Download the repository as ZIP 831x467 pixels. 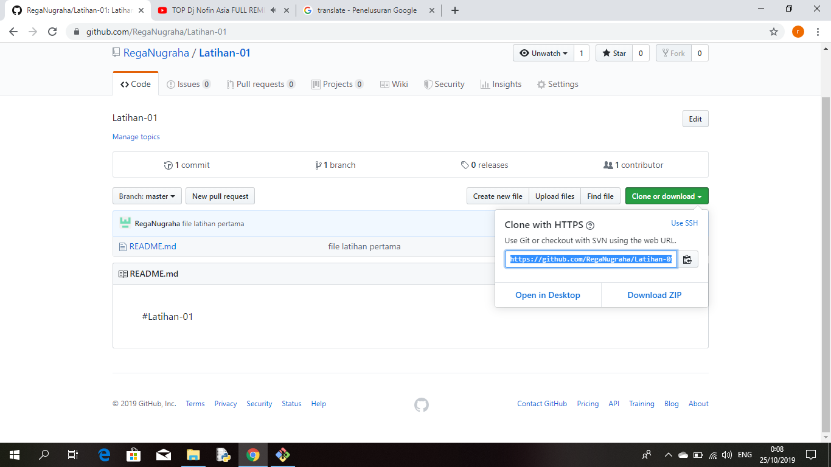[653, 295]
